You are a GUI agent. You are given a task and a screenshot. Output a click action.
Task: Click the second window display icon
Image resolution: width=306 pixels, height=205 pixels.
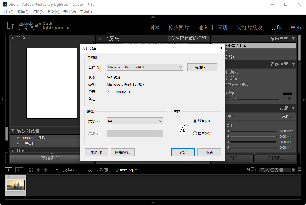coord(19,170)
